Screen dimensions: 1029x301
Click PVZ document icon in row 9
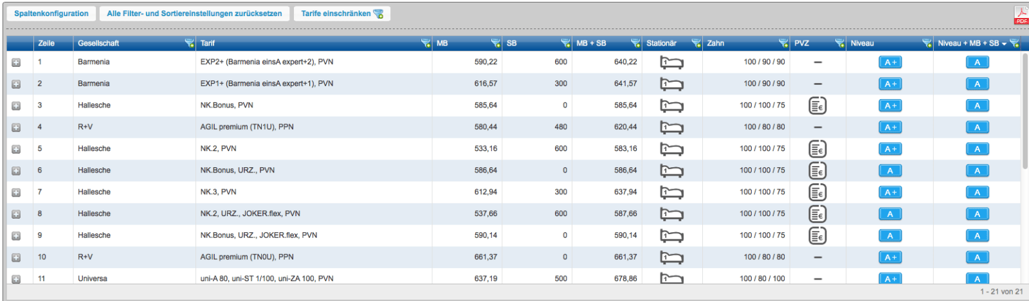tap(817, 235)
